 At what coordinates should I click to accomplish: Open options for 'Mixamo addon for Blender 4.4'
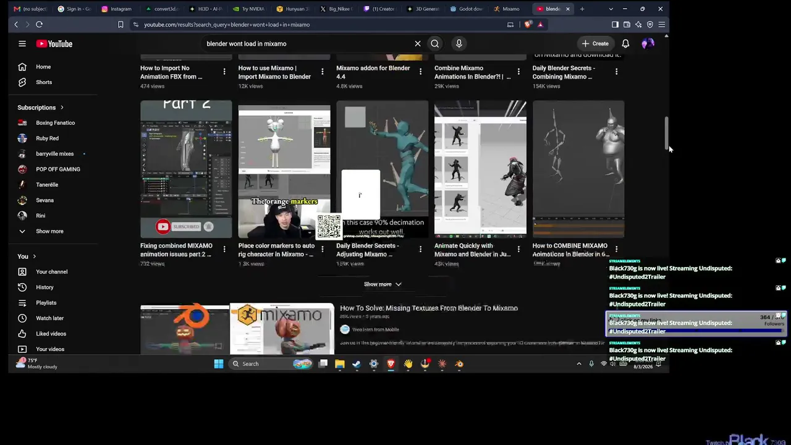click(421, 72)
